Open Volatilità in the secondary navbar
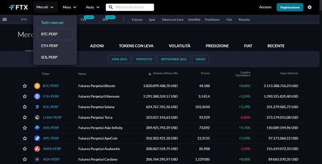The image size is (322, 164). coord(194,20)
